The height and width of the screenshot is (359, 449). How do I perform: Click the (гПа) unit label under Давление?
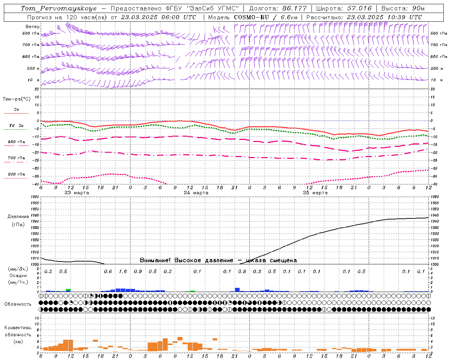click(18, 224)
